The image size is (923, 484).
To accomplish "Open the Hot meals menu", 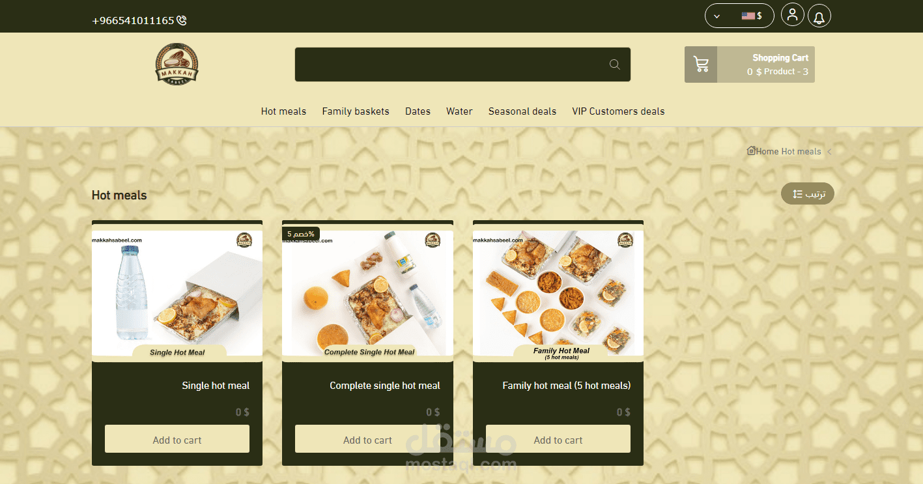I will [x=283, y=111].
